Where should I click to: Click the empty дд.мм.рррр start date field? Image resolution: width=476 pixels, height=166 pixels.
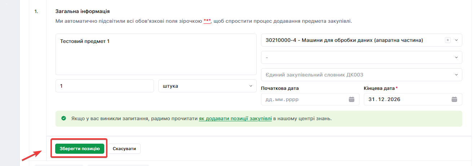(x=305, y=100)
